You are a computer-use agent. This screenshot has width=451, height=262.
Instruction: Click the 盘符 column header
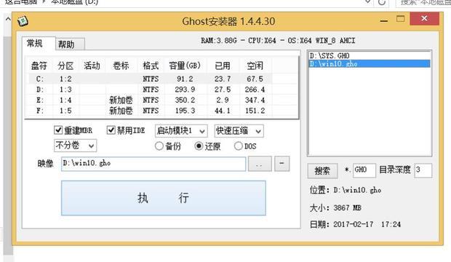[39, 65]
